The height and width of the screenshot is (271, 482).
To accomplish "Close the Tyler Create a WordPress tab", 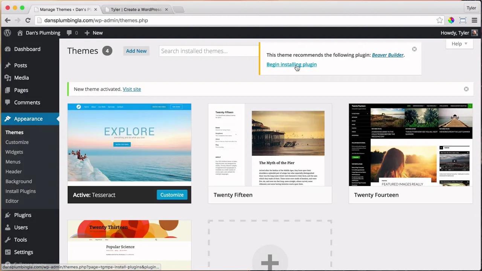I will click(x=166, y=9).
